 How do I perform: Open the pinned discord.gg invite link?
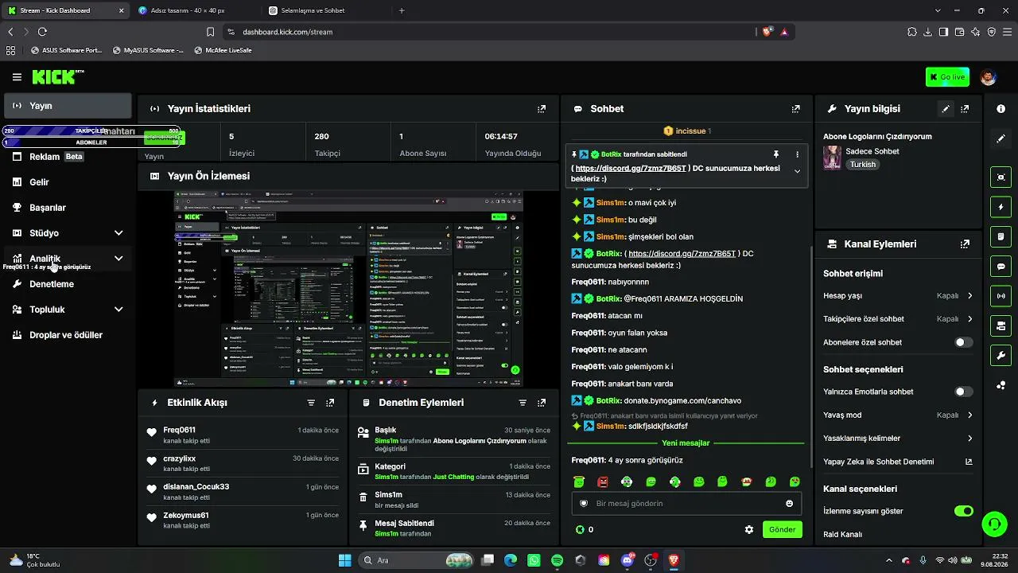point(631,169)
